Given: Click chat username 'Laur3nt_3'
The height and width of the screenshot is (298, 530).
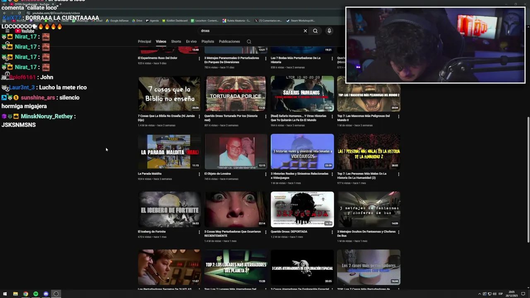Looking at the screenshot, I should click(x=22, y=87).
